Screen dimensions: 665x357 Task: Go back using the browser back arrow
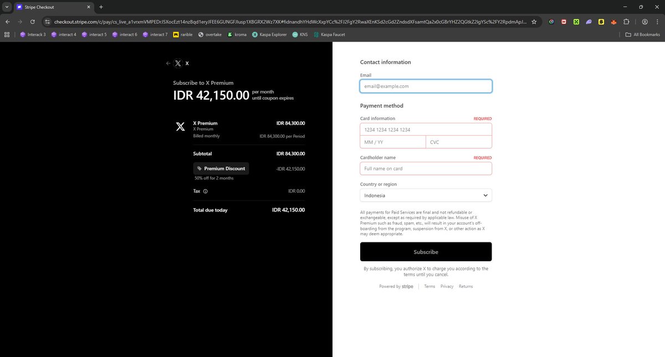click(x=7, y=22)
